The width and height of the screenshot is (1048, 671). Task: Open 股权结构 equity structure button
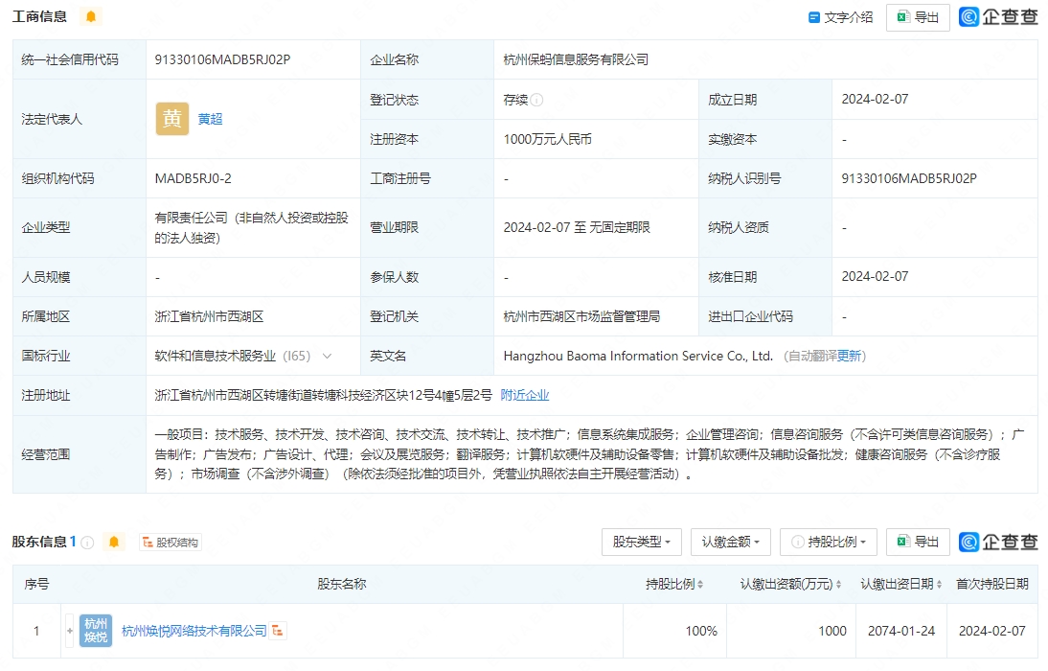pyautogui.click(x=171, y=543)
